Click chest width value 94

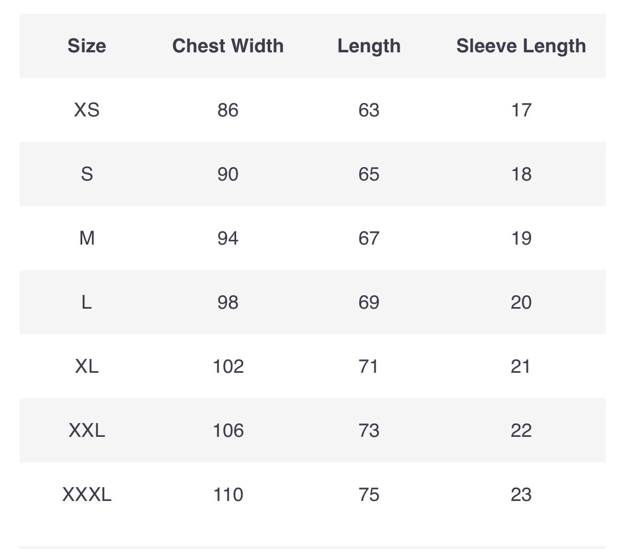pos(228,238)
